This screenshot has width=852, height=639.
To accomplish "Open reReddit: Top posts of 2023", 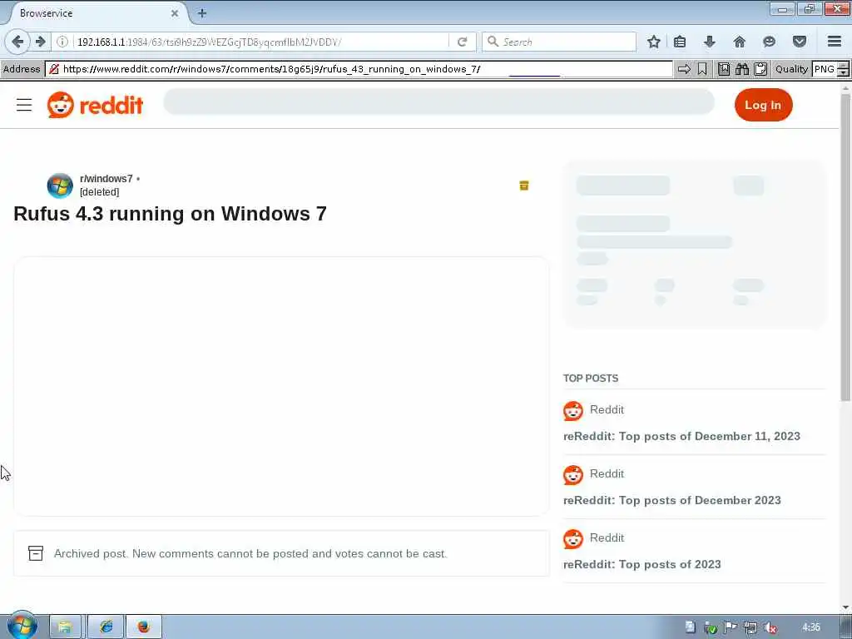I will point(641,565).
